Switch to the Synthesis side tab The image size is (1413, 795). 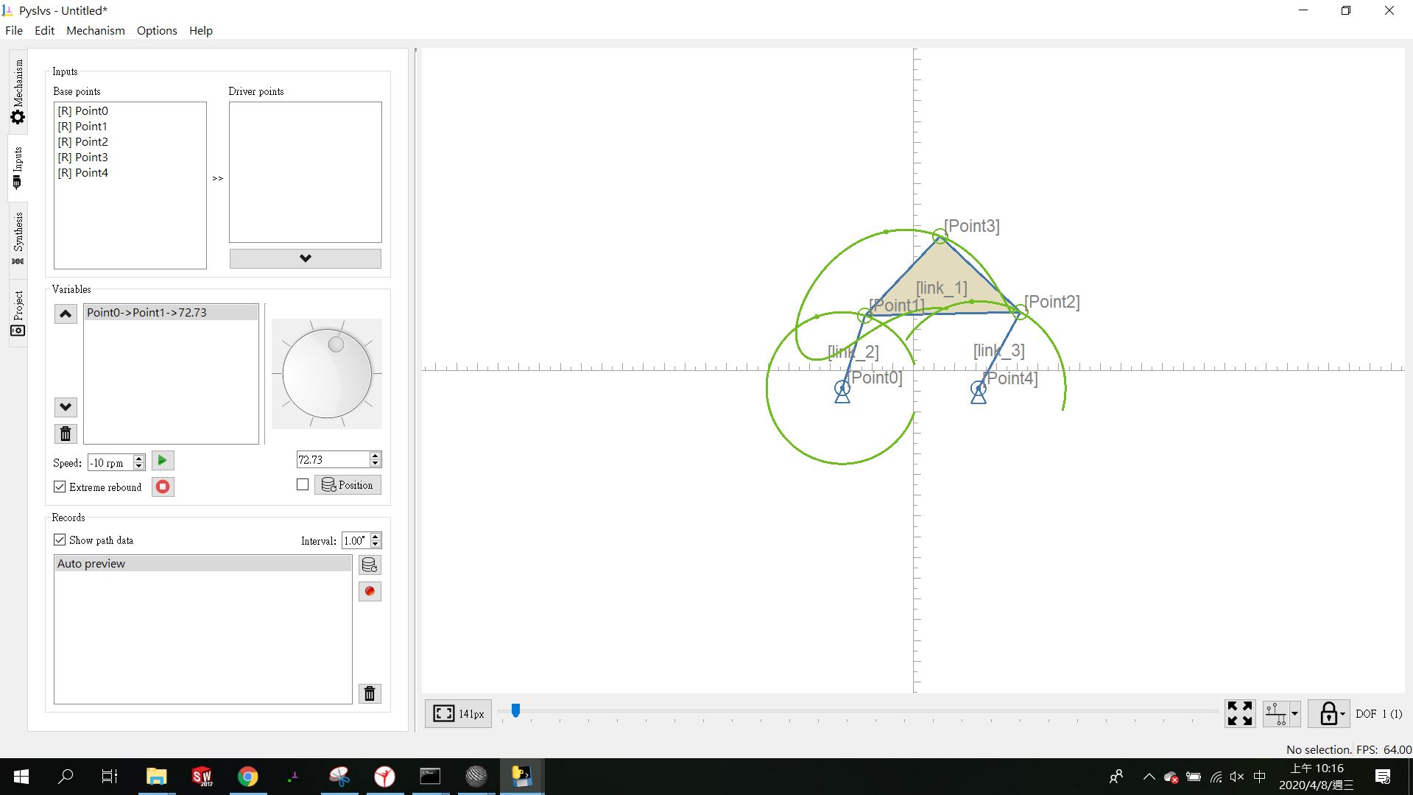(18, 239)
